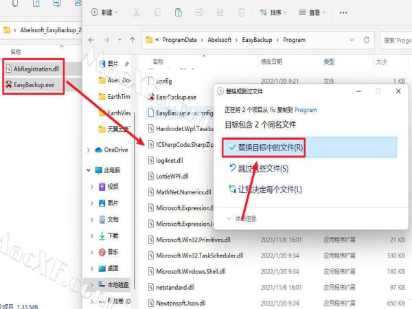The height and width of the screenshot is (309, 412).
Task: Select Microsoft.Win32.TaskScheduler.dll file
Action: pyautogui.click(x=196, y=255)
